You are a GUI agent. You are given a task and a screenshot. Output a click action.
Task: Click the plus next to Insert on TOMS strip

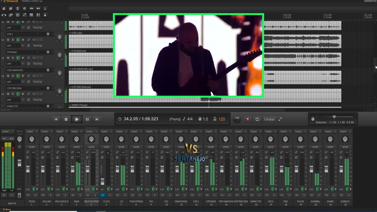(36, 132)
